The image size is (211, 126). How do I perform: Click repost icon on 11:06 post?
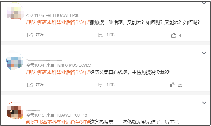pyautogui.click(x=30, y=35)
